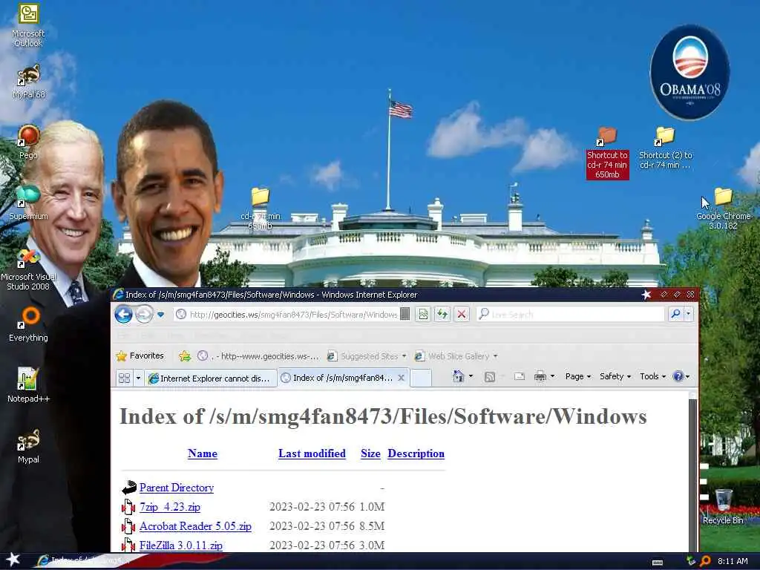The height and width of the screenshot is (570, 760).
Task: Click the search magnifier button
Action: coord(675,315)
